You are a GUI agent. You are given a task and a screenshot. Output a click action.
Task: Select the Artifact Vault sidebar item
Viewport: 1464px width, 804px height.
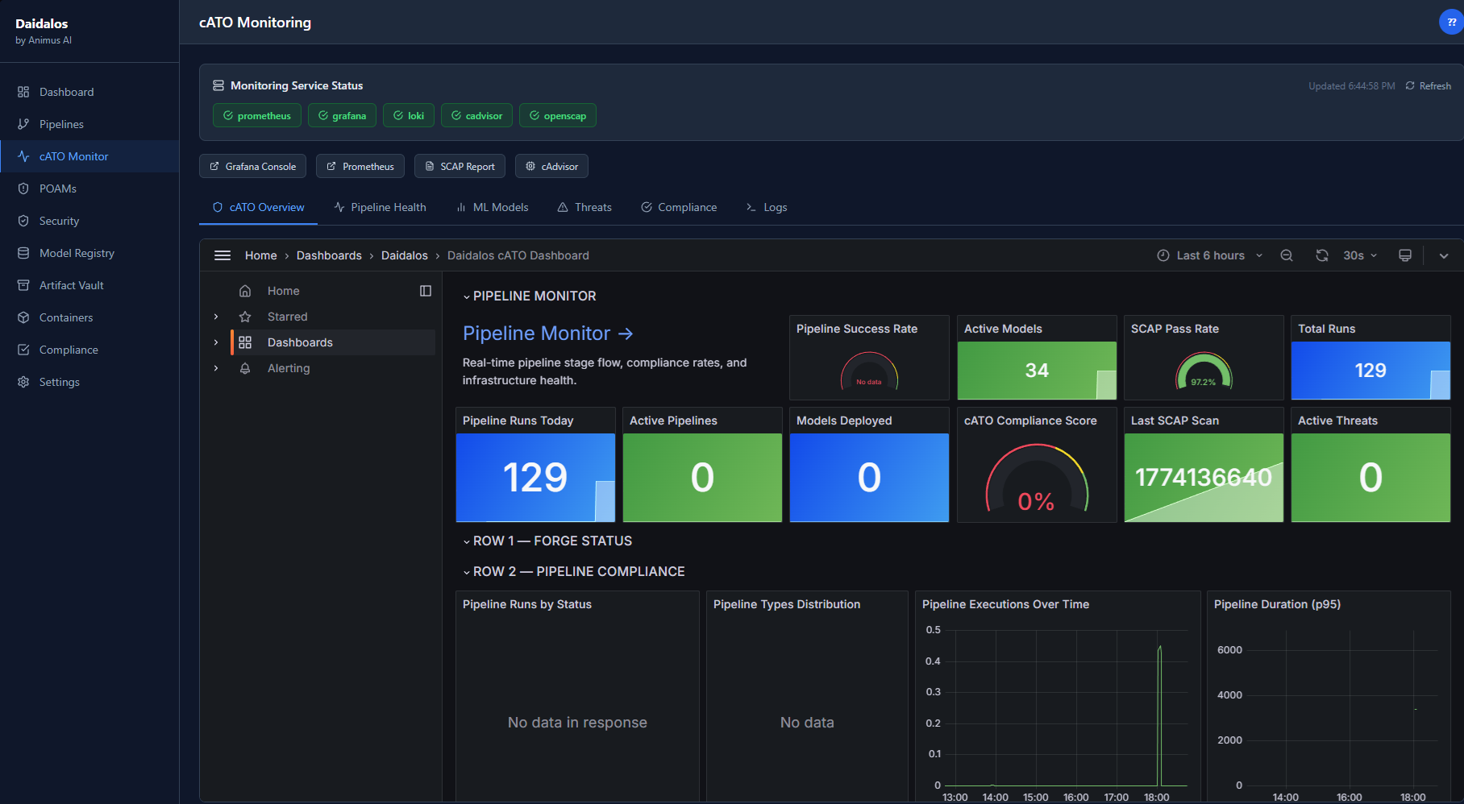72,285
